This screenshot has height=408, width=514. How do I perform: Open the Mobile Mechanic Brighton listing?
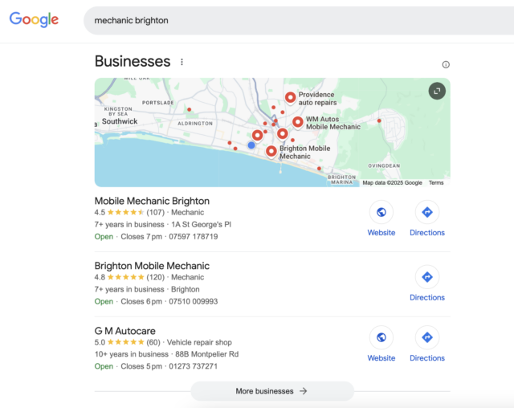[152, 201]
